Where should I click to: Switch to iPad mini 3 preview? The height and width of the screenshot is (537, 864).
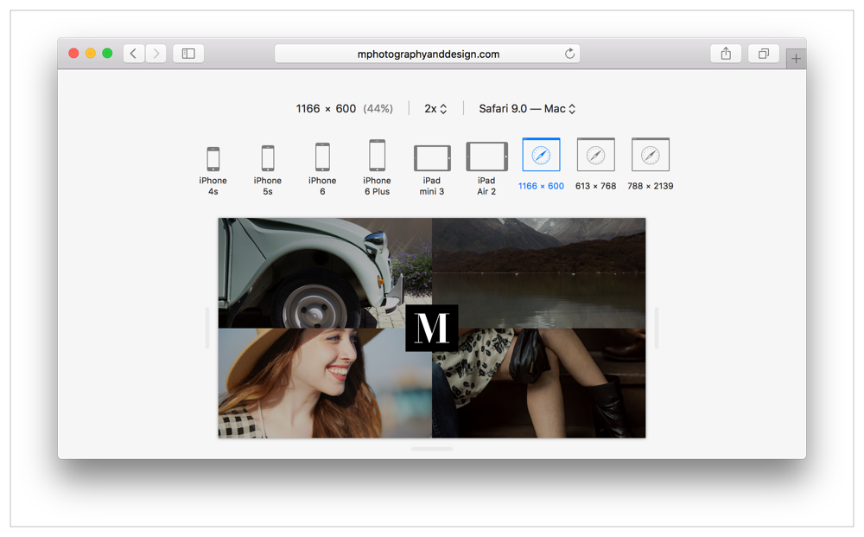[x=432, y=158]
